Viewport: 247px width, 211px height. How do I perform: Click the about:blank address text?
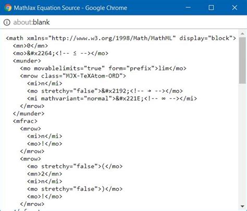tap(31, 22)
